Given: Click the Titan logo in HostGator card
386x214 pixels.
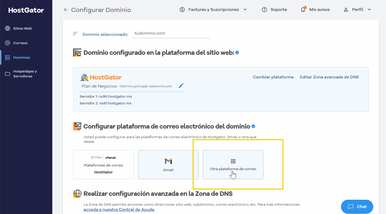Looking at the screenshot, I should pos(96,158).
